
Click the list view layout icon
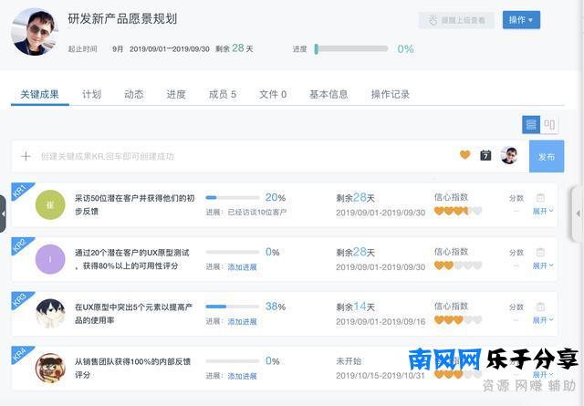(x=531, y=124)
